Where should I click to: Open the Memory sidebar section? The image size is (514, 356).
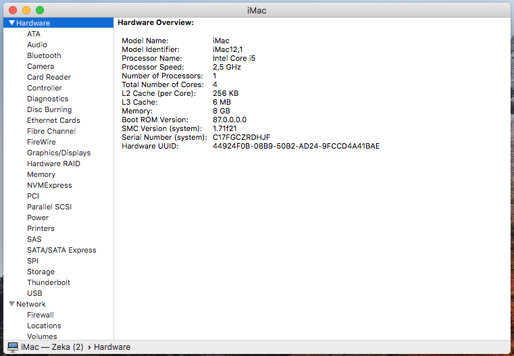click(41, 174)
